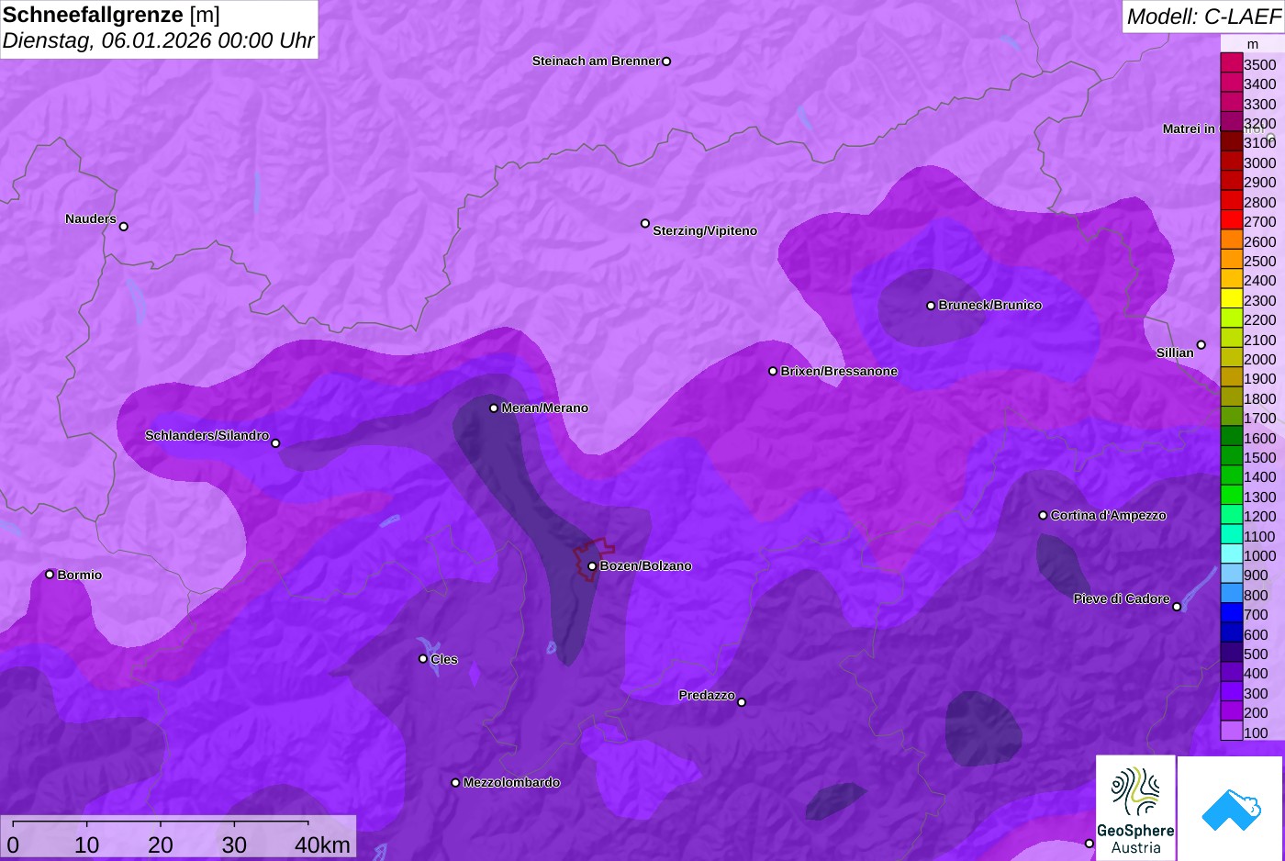Click the Schneefallgrenze [m] title
1285x861 pixels.
point(111,15)
